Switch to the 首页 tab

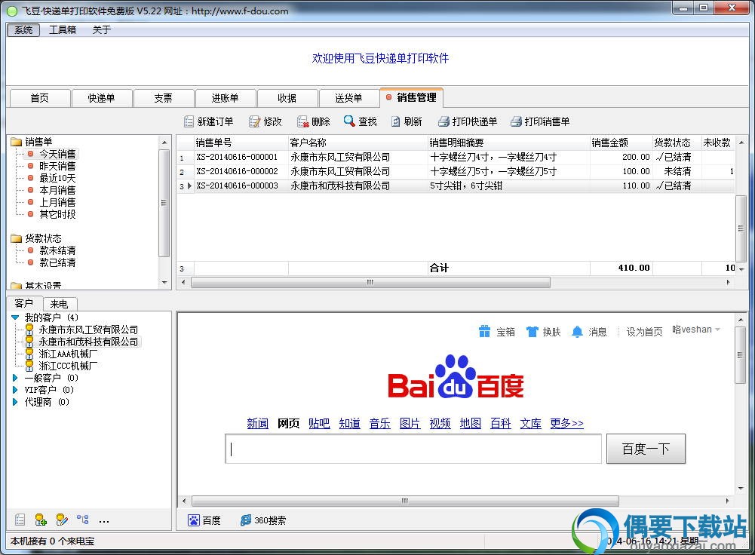pyautogui.click(x=40, y=98)
